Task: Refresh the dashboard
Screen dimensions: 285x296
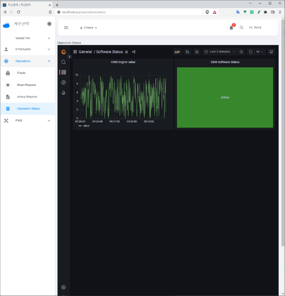Action: [251, 52]
